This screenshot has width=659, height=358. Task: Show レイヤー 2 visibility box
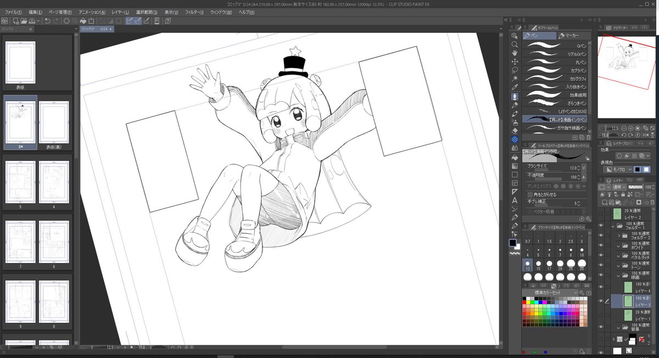(x=600, y=214)
